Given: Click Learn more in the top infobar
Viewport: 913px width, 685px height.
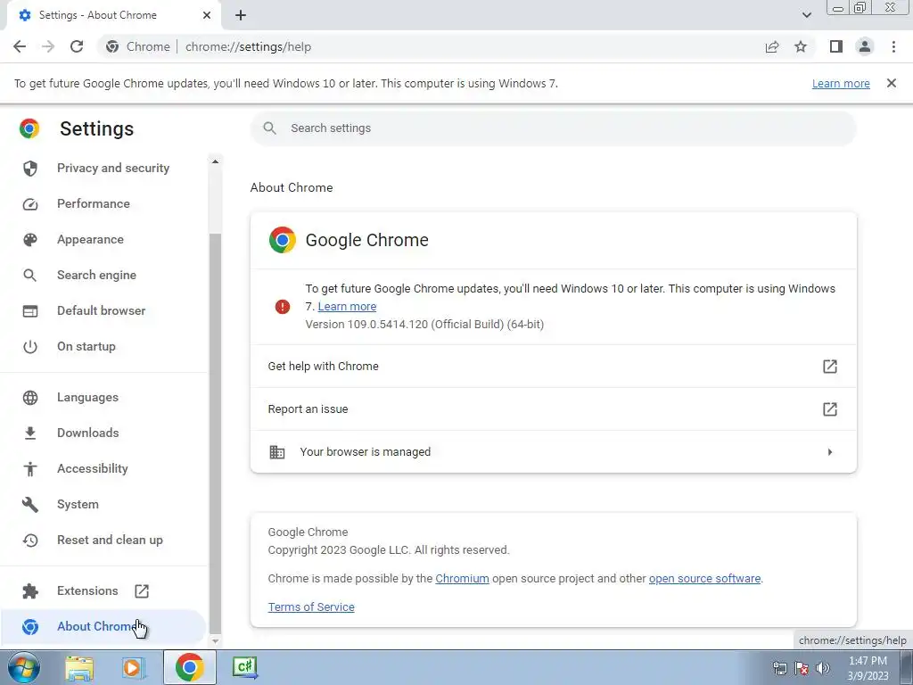Looking at the screenshot, I should pos(841,83).
